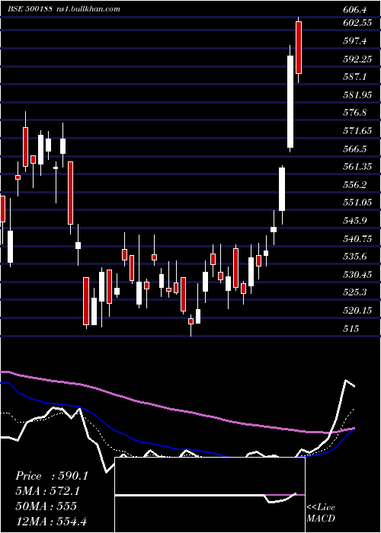Screen dimensions: 381x533
Task: Select the 530.45 price axis label
Action: click(357, 274)
